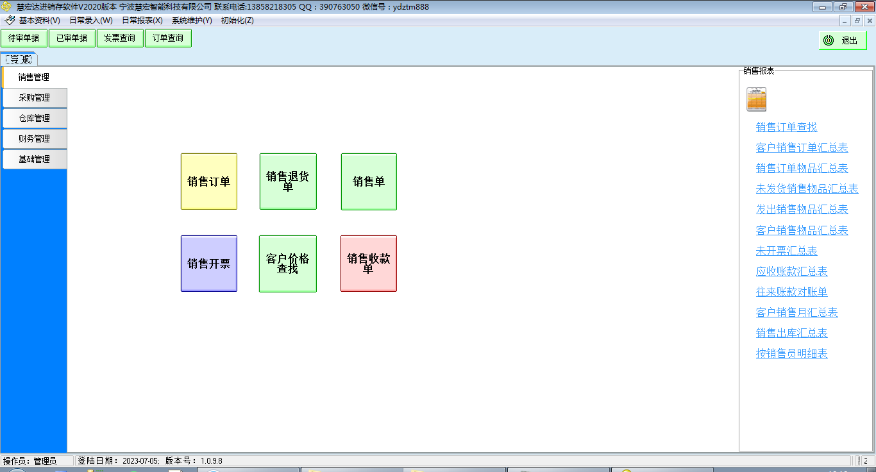876x472 pixels.
Task: Open the 销售退货单 tile
Action: point(288,181)
